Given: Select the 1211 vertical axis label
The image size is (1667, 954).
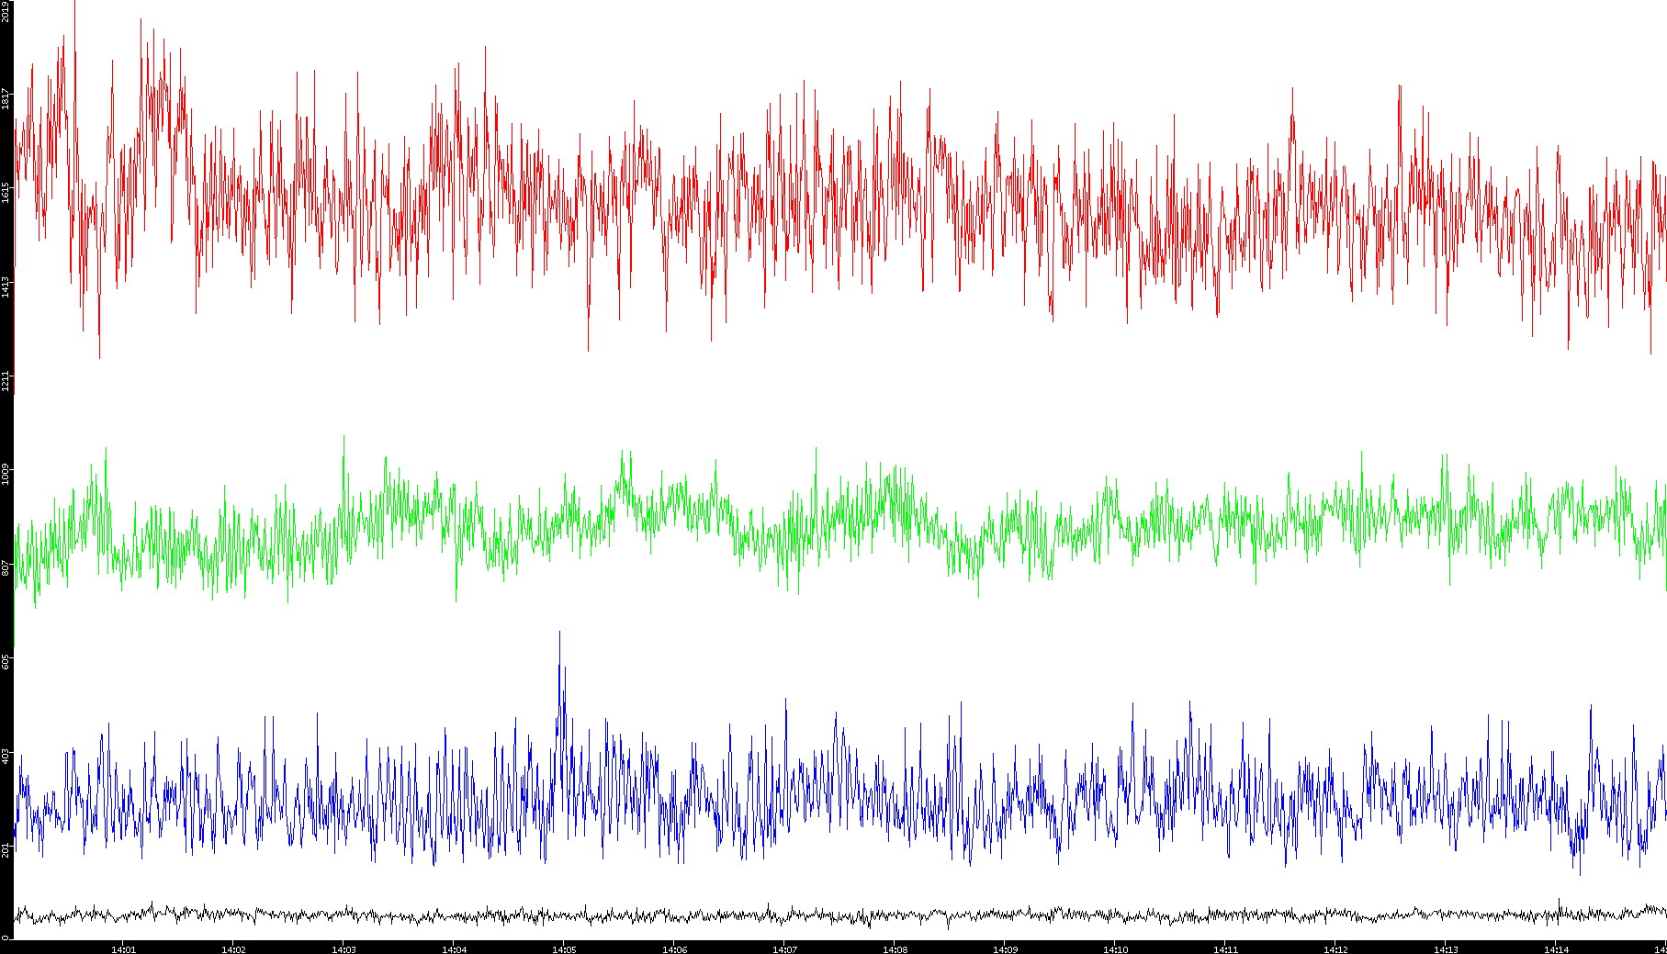Looking at the screenshot, I should (6, 380).
